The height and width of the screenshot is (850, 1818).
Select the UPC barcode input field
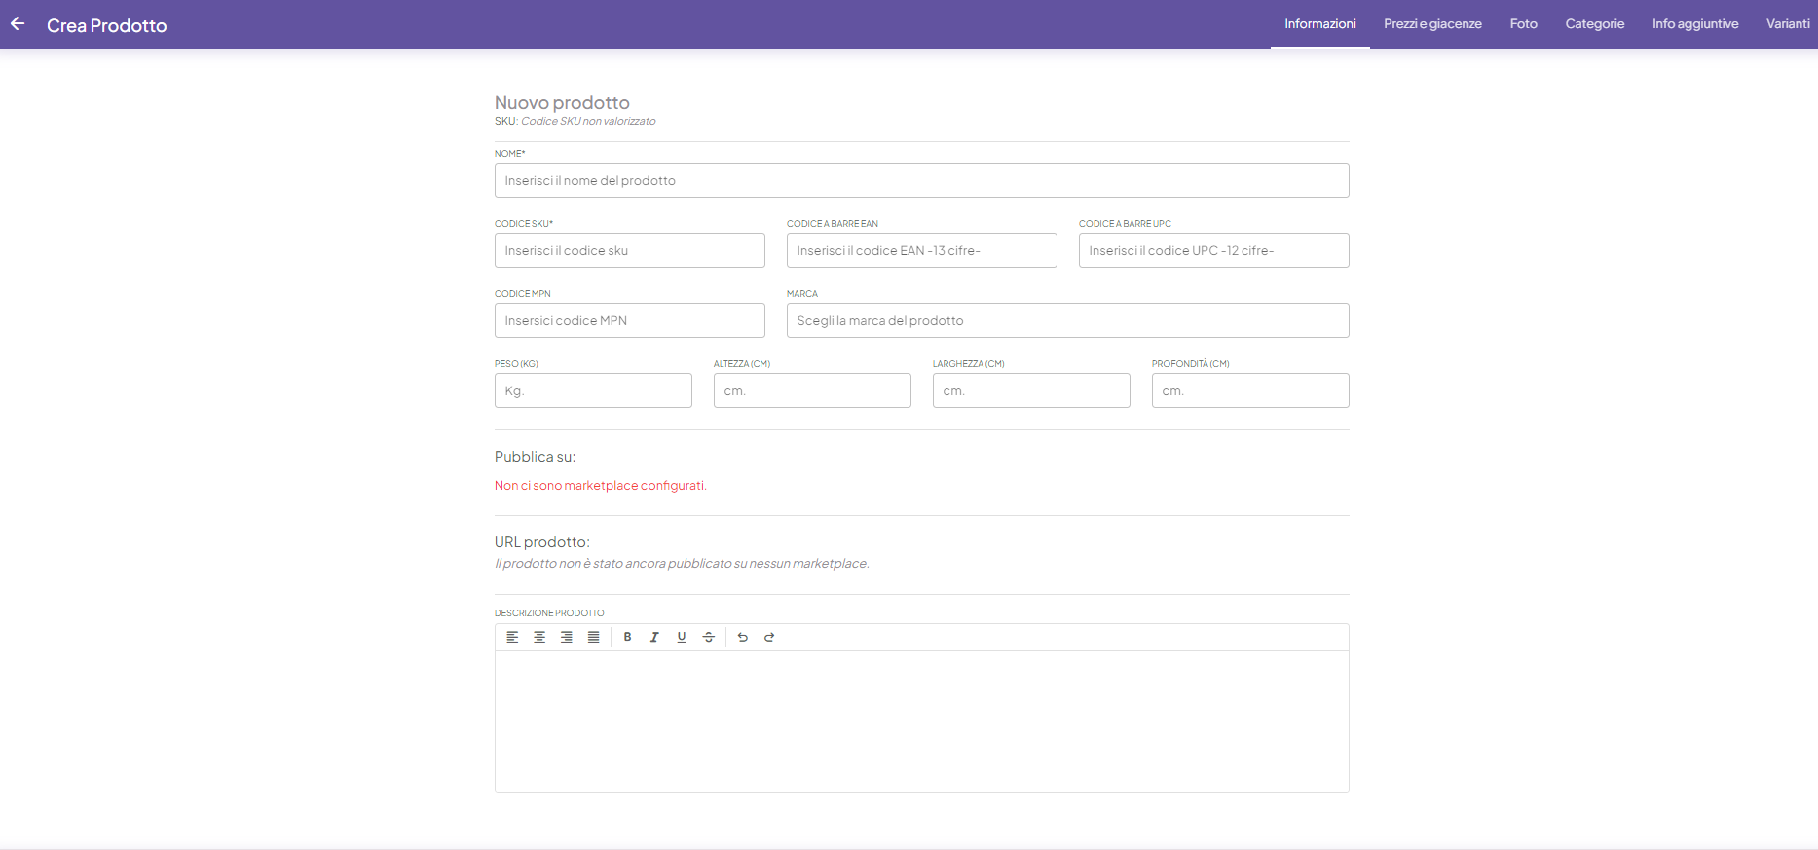[x=1214, y=250]
